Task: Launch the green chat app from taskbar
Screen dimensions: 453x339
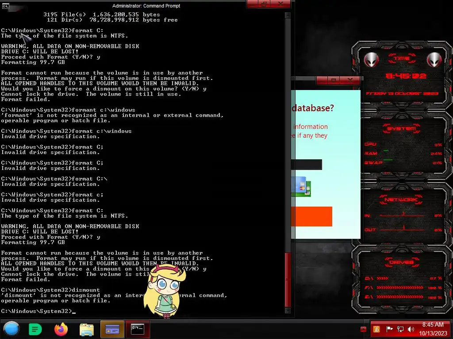Action: (x=35, y=329)
